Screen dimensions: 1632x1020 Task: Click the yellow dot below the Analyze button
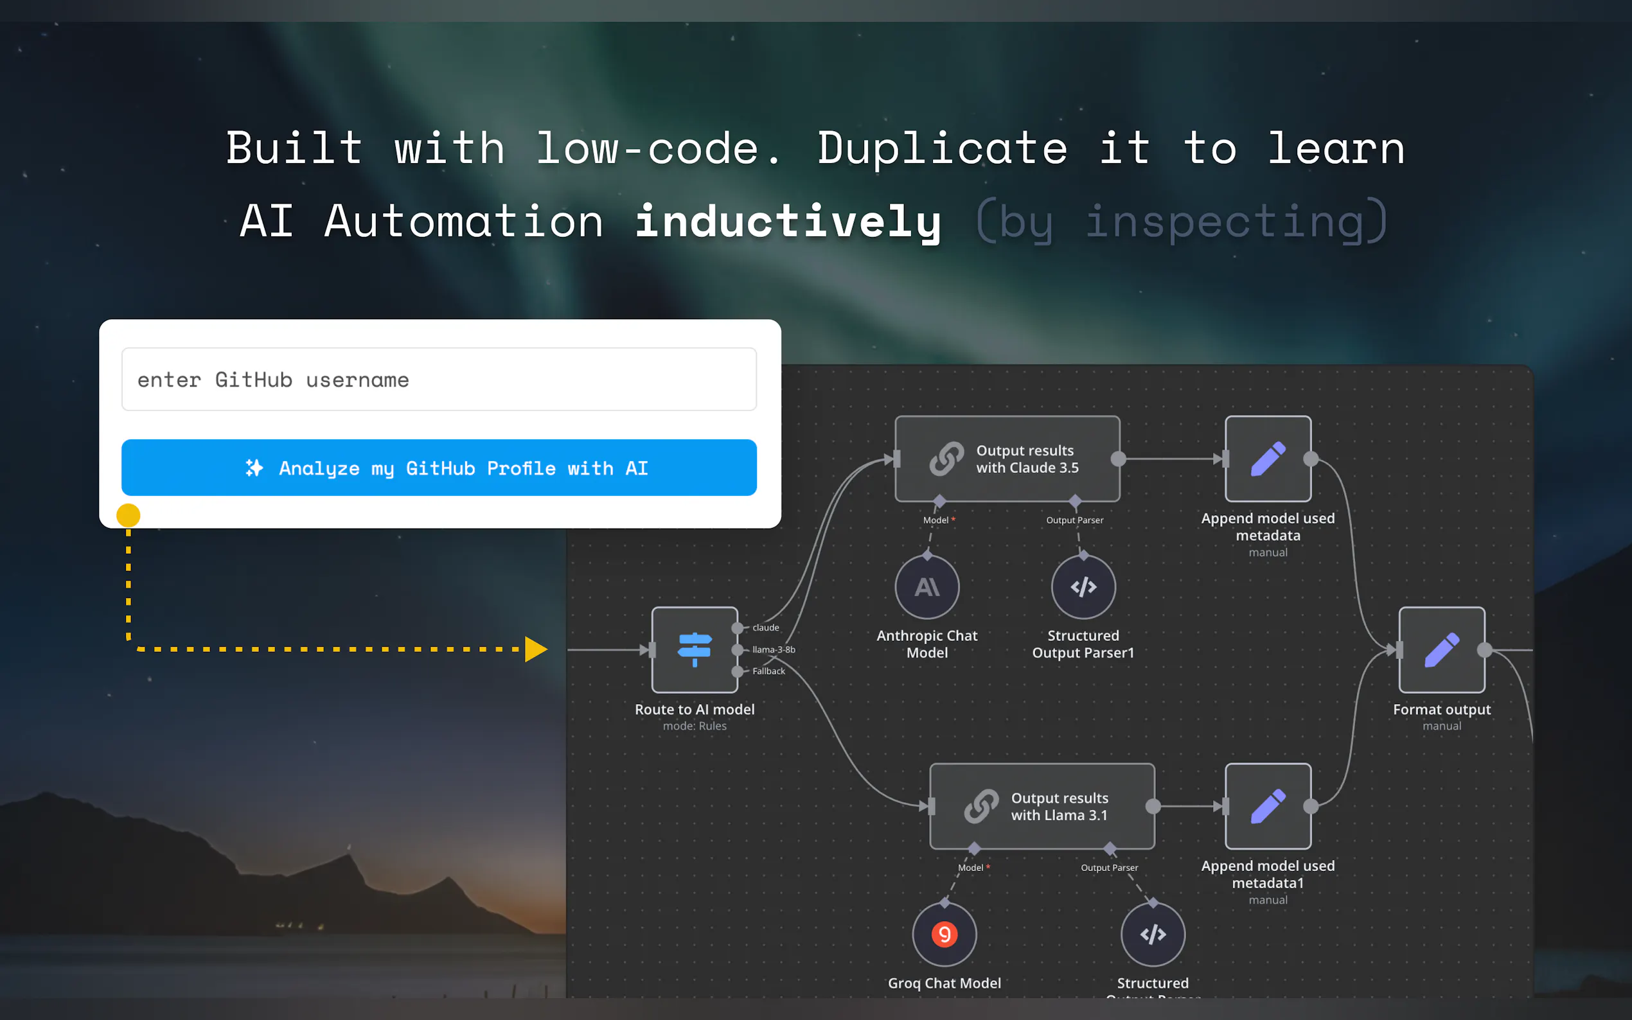click(x=129, y=515)
